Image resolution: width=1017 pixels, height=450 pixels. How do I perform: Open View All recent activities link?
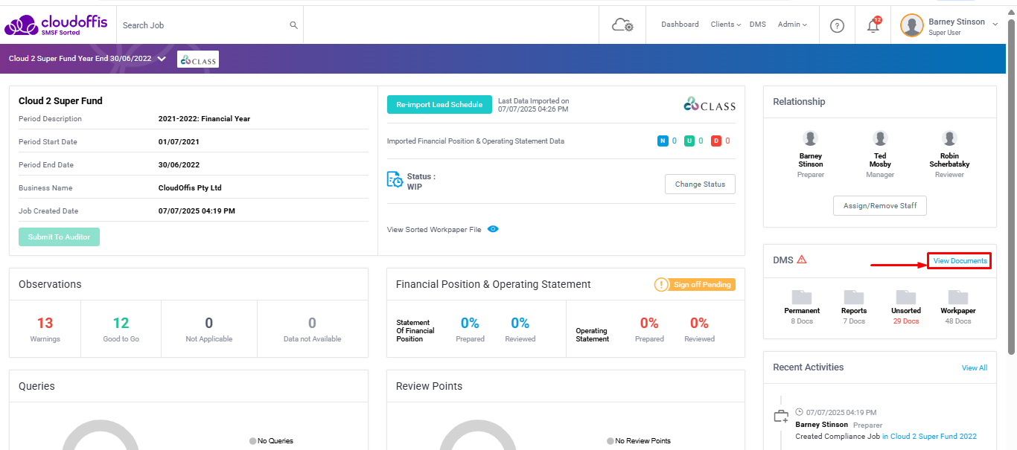(975, 368)
